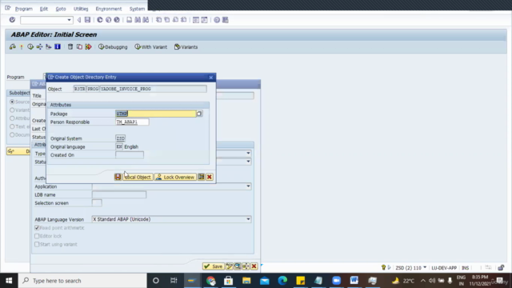Click the Help question mark toolbar icon
The width and height of the screenshot is (512, 288).
[x=217, y=20]
